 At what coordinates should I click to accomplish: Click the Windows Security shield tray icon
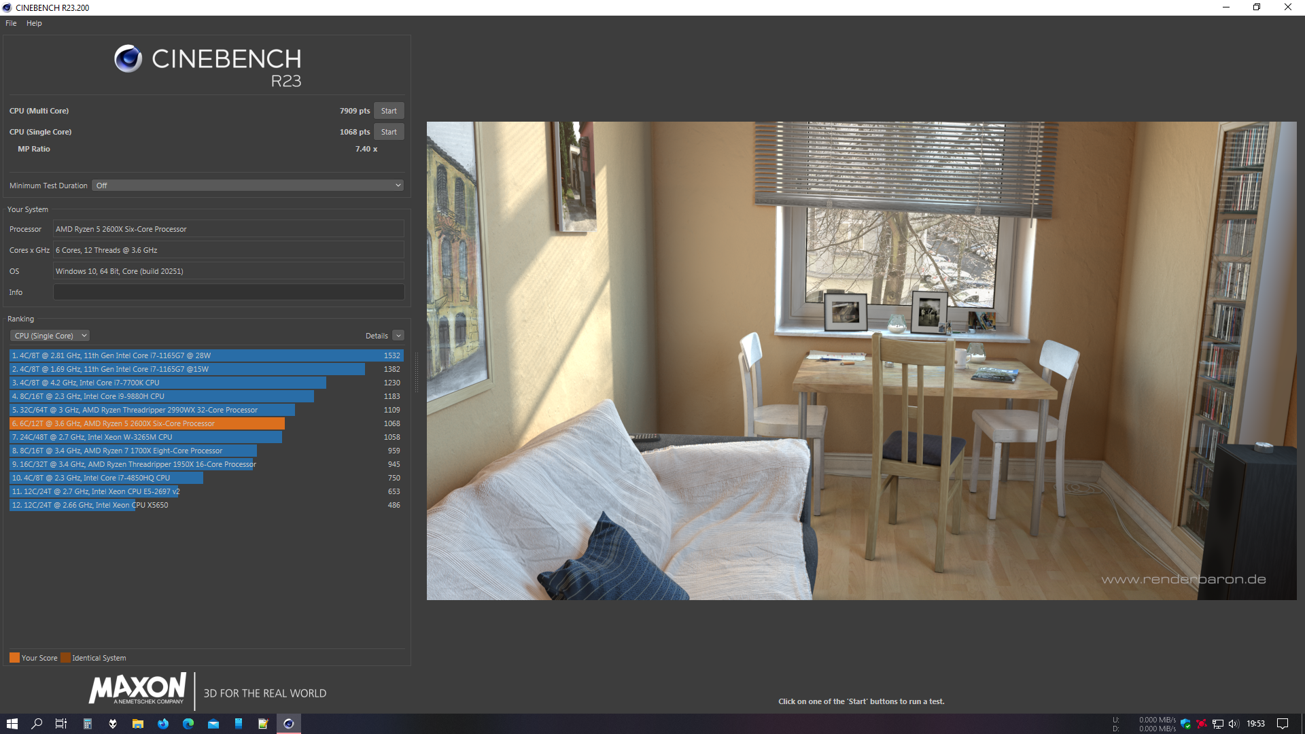(x=1185, y=724)
